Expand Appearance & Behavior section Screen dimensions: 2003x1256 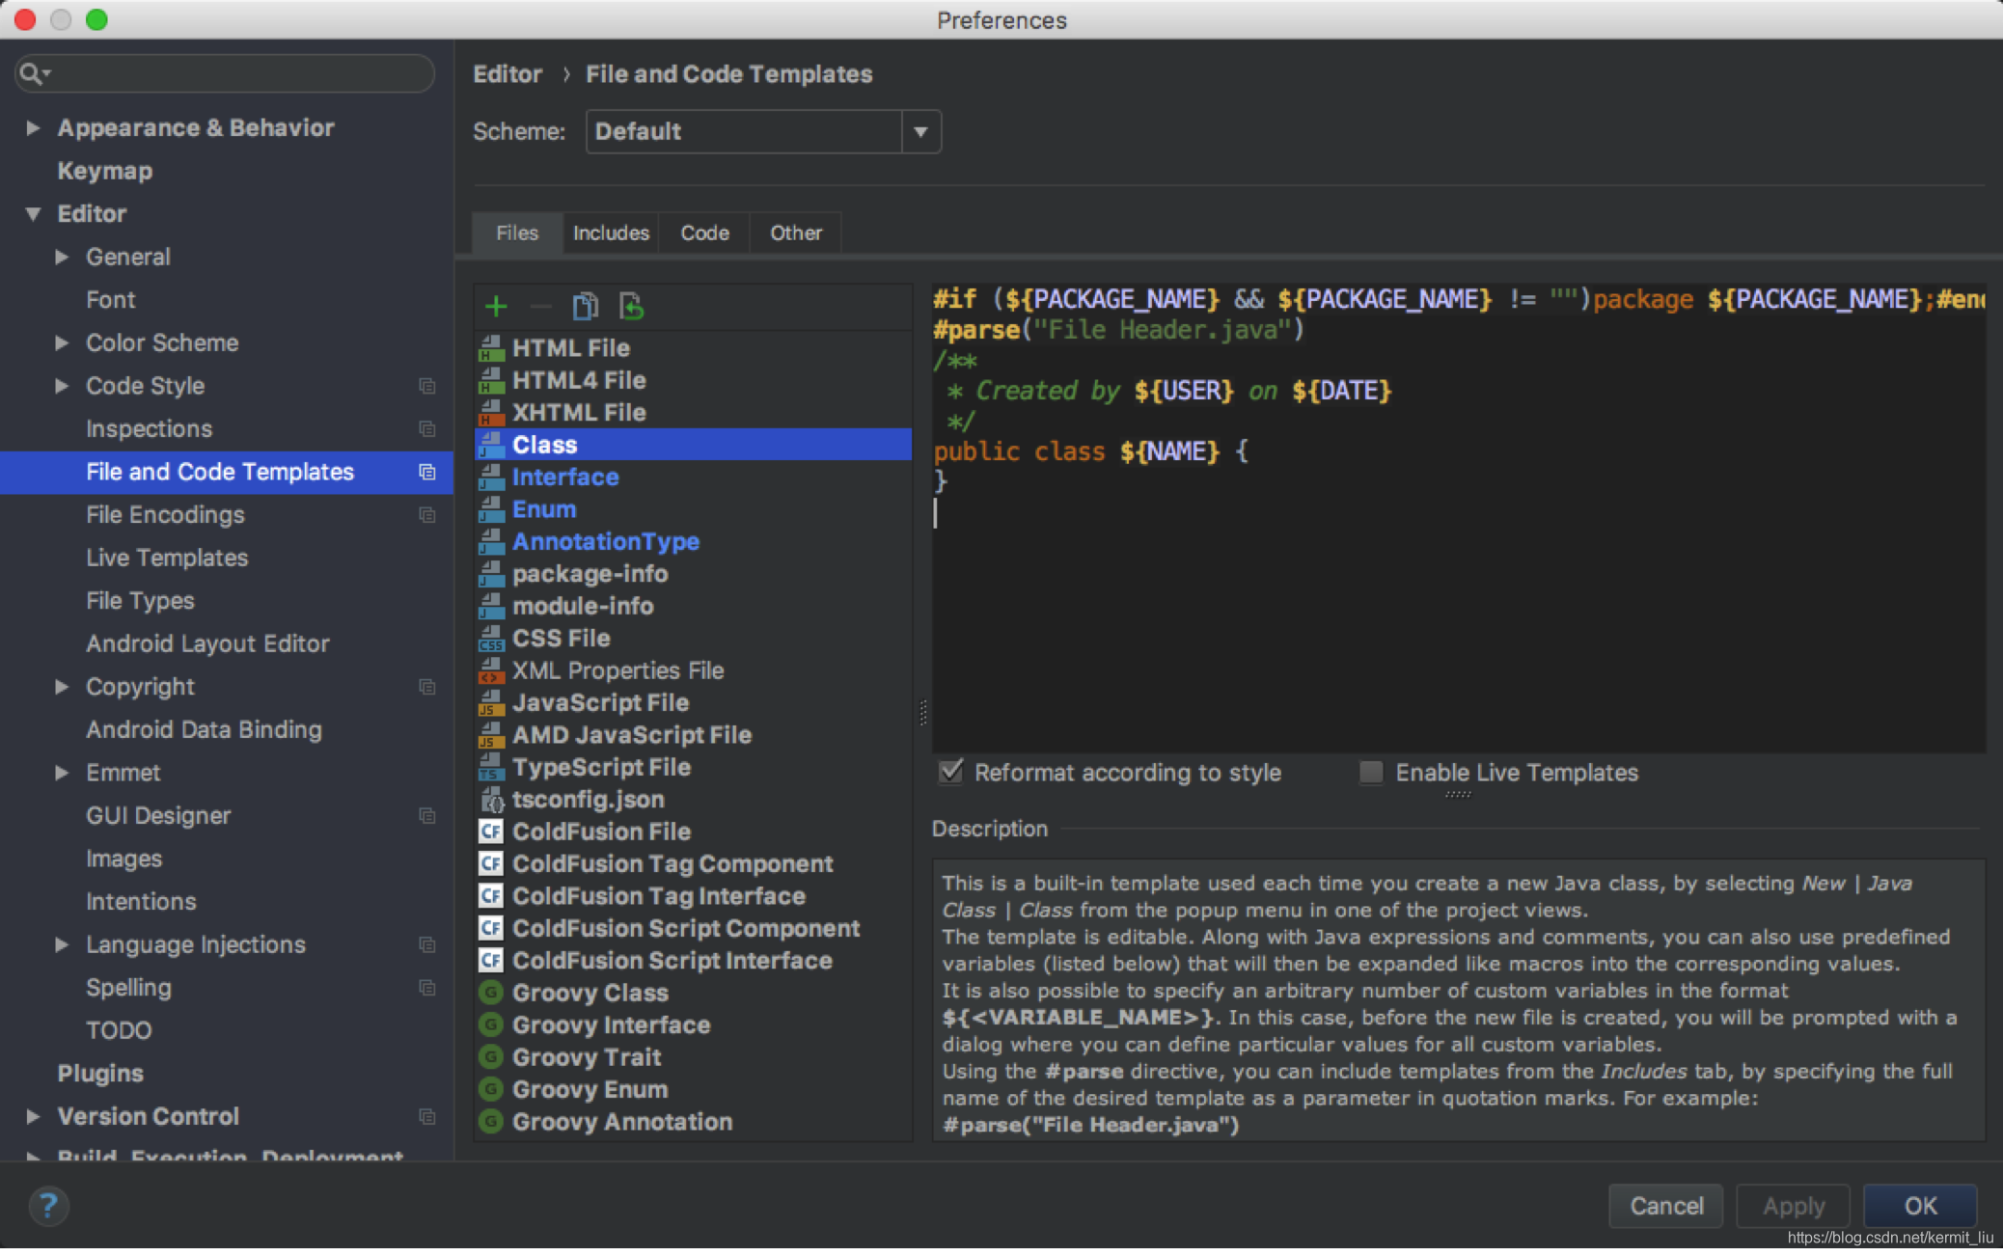pyautogui.click(x=33, y=127)
